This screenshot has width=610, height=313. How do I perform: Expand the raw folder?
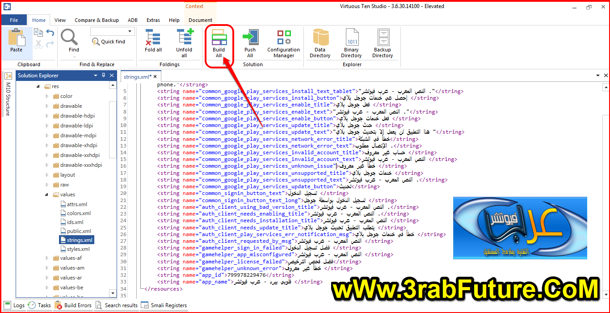pos(47,185)
